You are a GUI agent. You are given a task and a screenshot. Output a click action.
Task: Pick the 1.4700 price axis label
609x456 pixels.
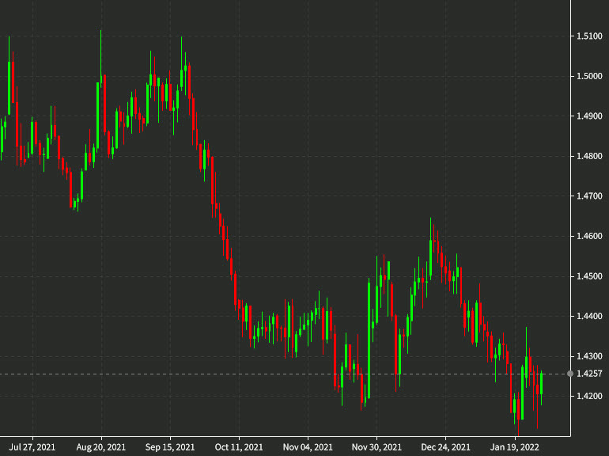(x=590, y=196)
